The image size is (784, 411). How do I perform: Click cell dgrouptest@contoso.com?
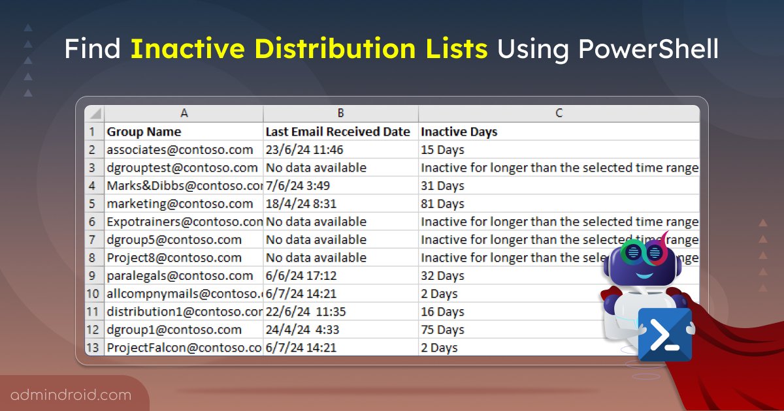(184, 168)
